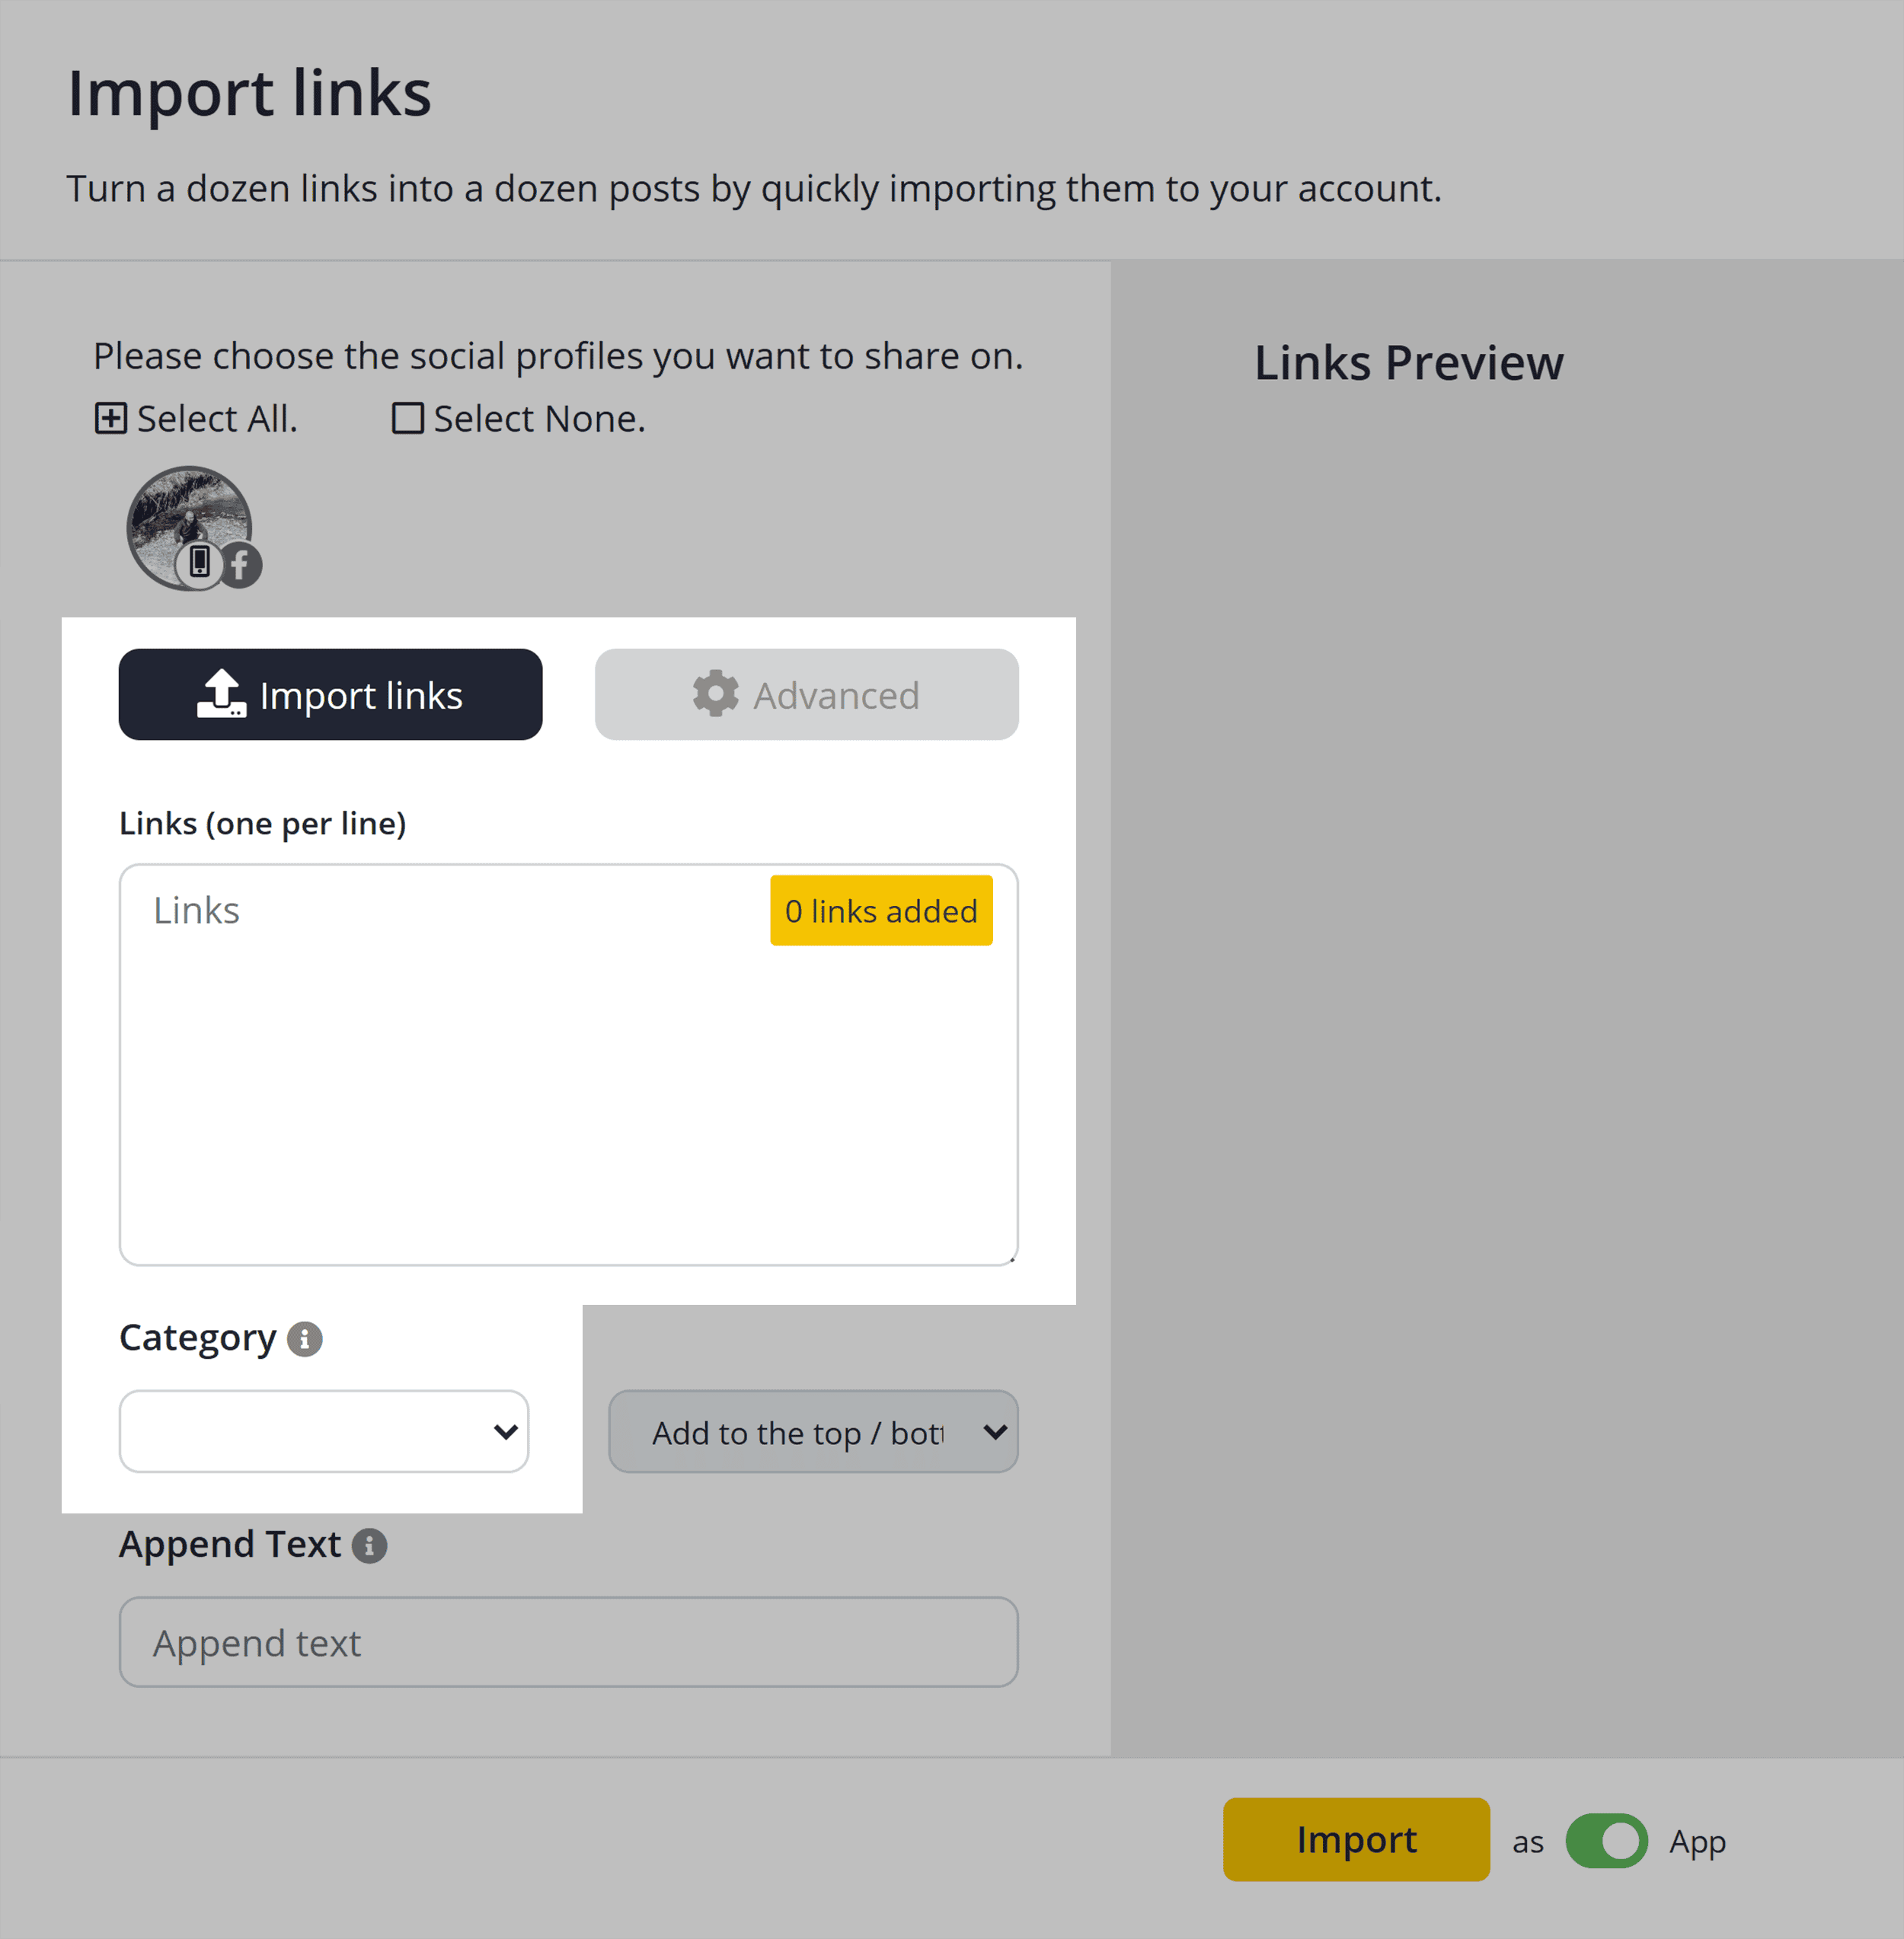Open the Category info tooltip icon

click(305, 1339)
